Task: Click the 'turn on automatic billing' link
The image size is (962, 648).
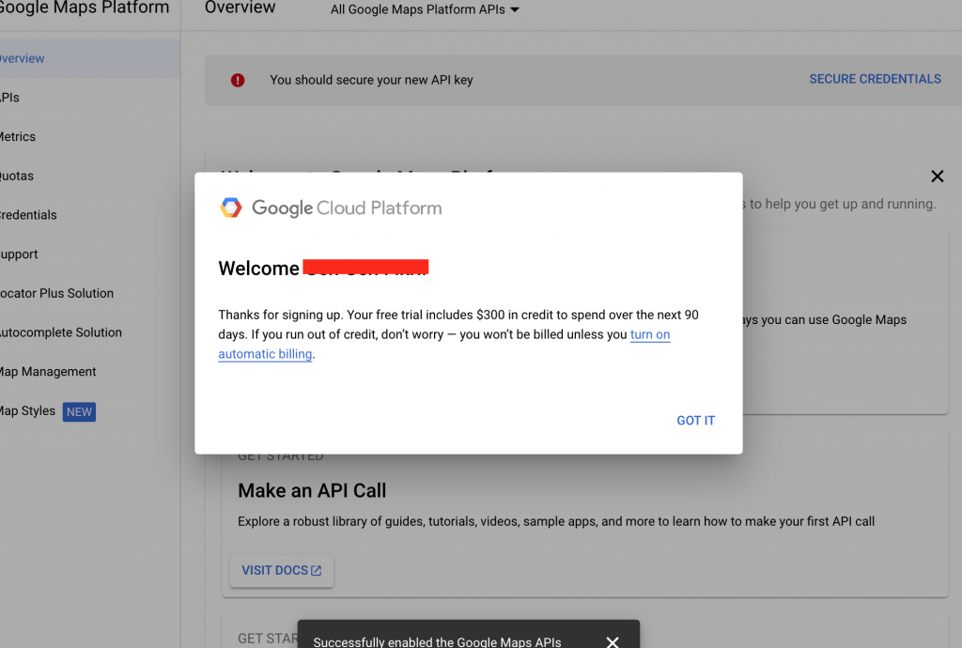Action: 650,334
